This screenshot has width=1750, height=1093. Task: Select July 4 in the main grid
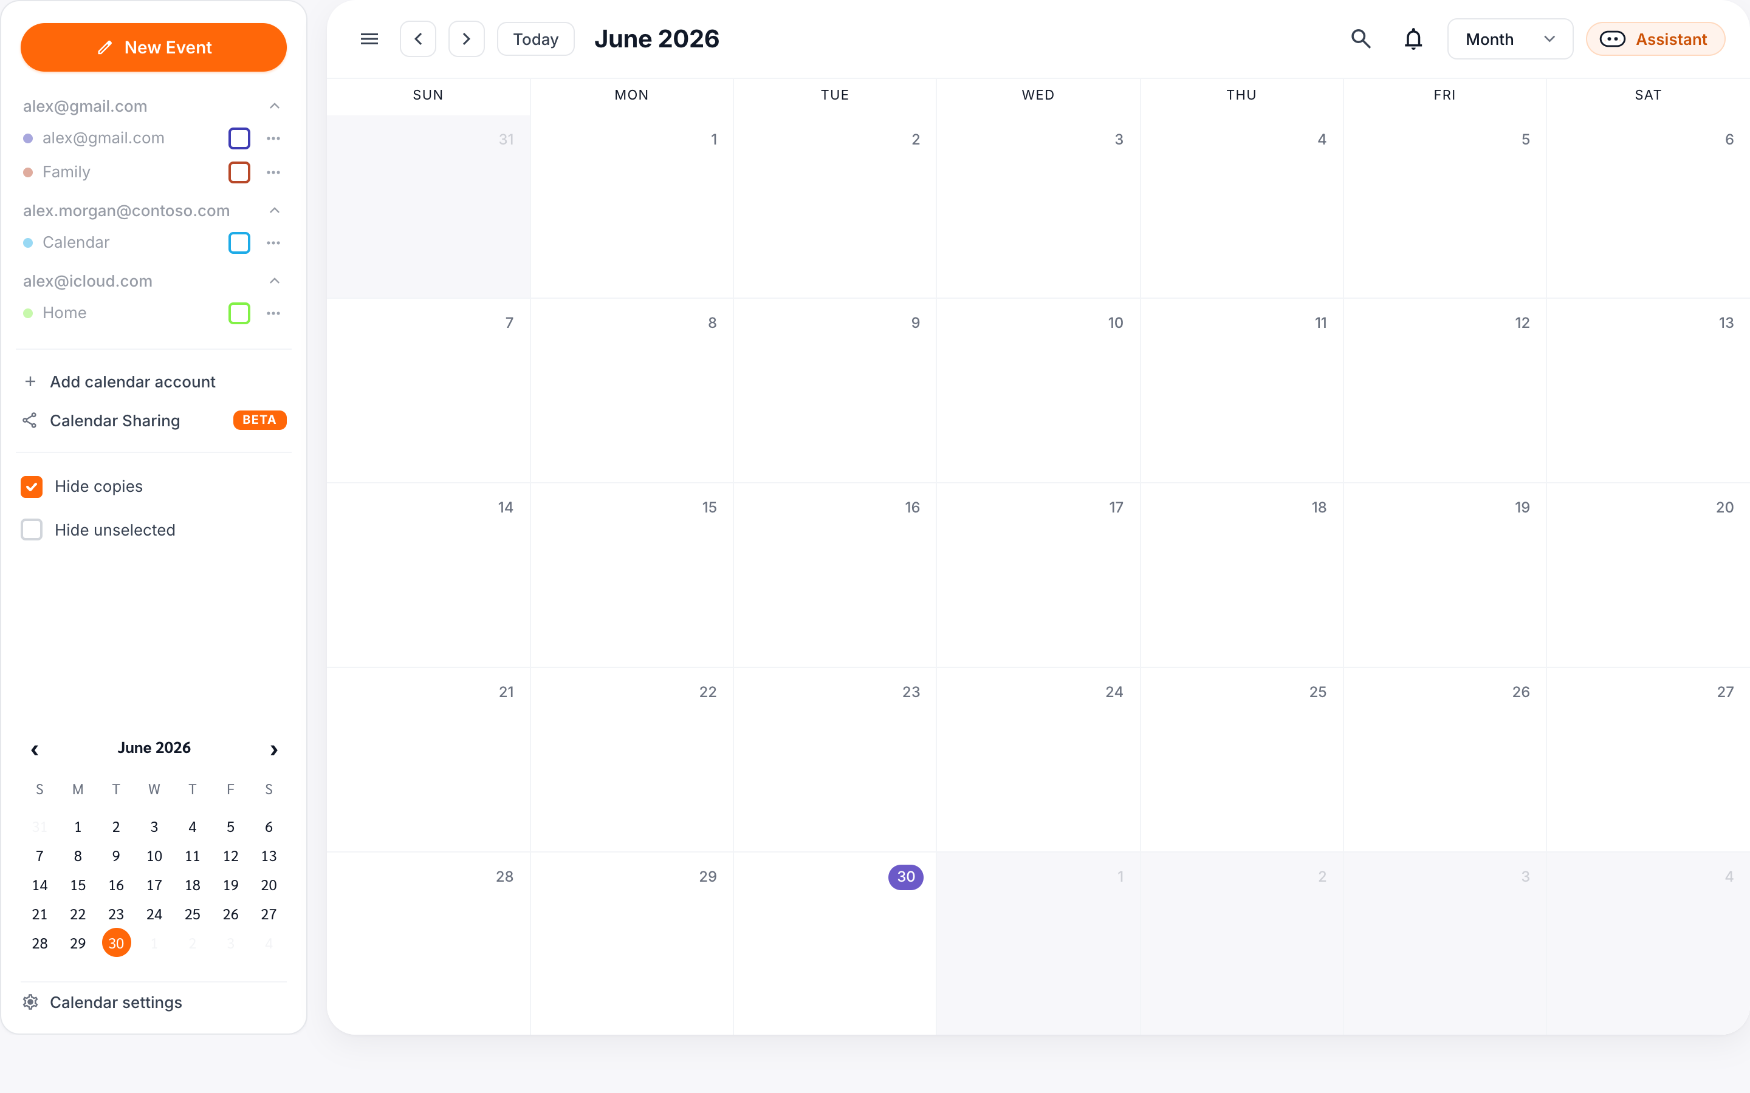1648,944
